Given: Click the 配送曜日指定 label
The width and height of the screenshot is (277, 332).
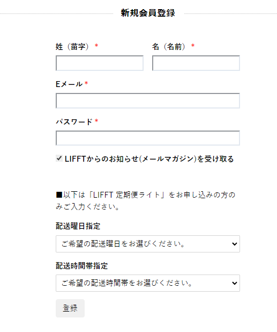Looking at the screenshot, I should click(78, 226).
